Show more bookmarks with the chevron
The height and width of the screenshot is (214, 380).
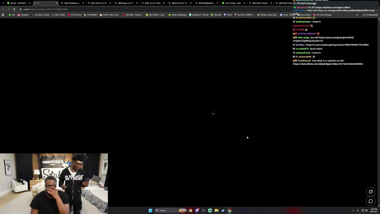coord(357,15)
